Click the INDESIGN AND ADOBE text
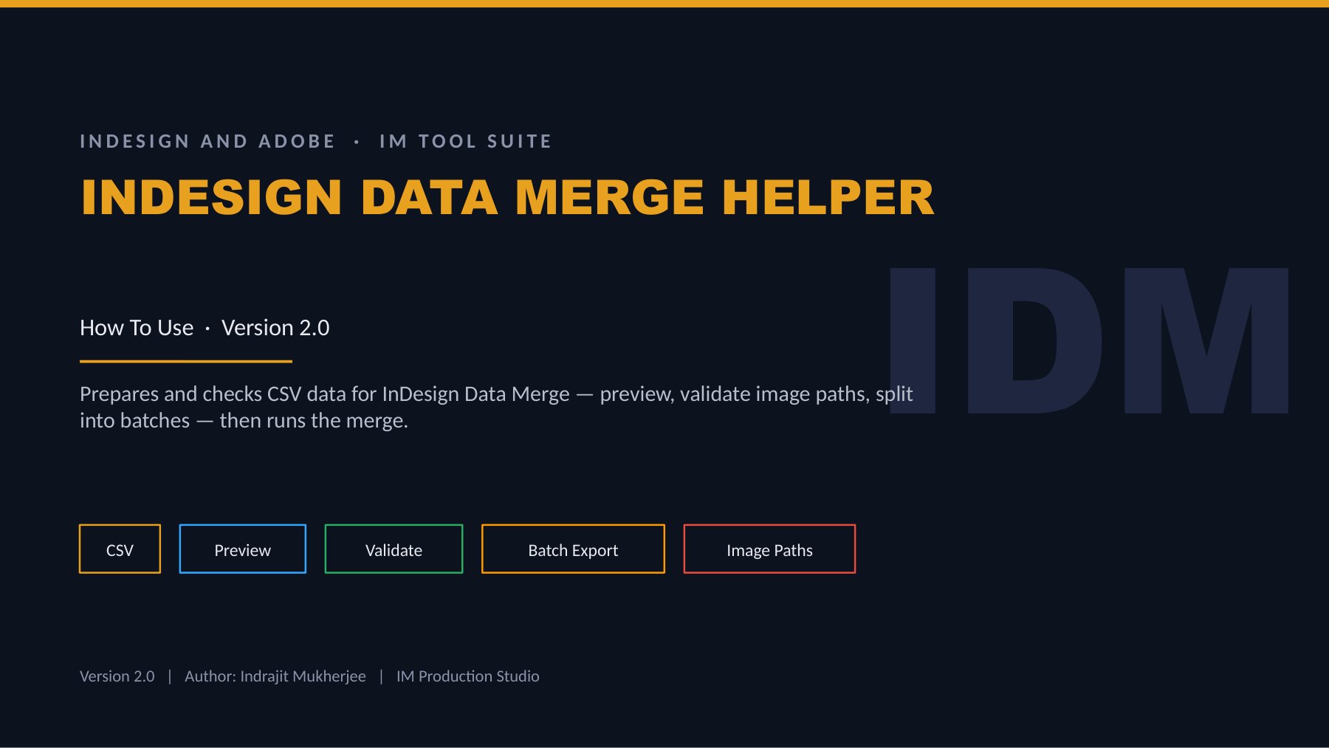The width and height of the screenshot is (1329, 748). coord(207,141)
